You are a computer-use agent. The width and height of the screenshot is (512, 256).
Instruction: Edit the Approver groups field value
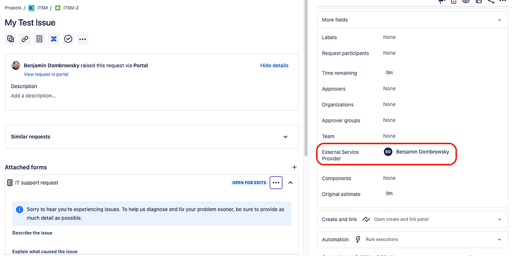pyautogui.click(x=389, y=120)
